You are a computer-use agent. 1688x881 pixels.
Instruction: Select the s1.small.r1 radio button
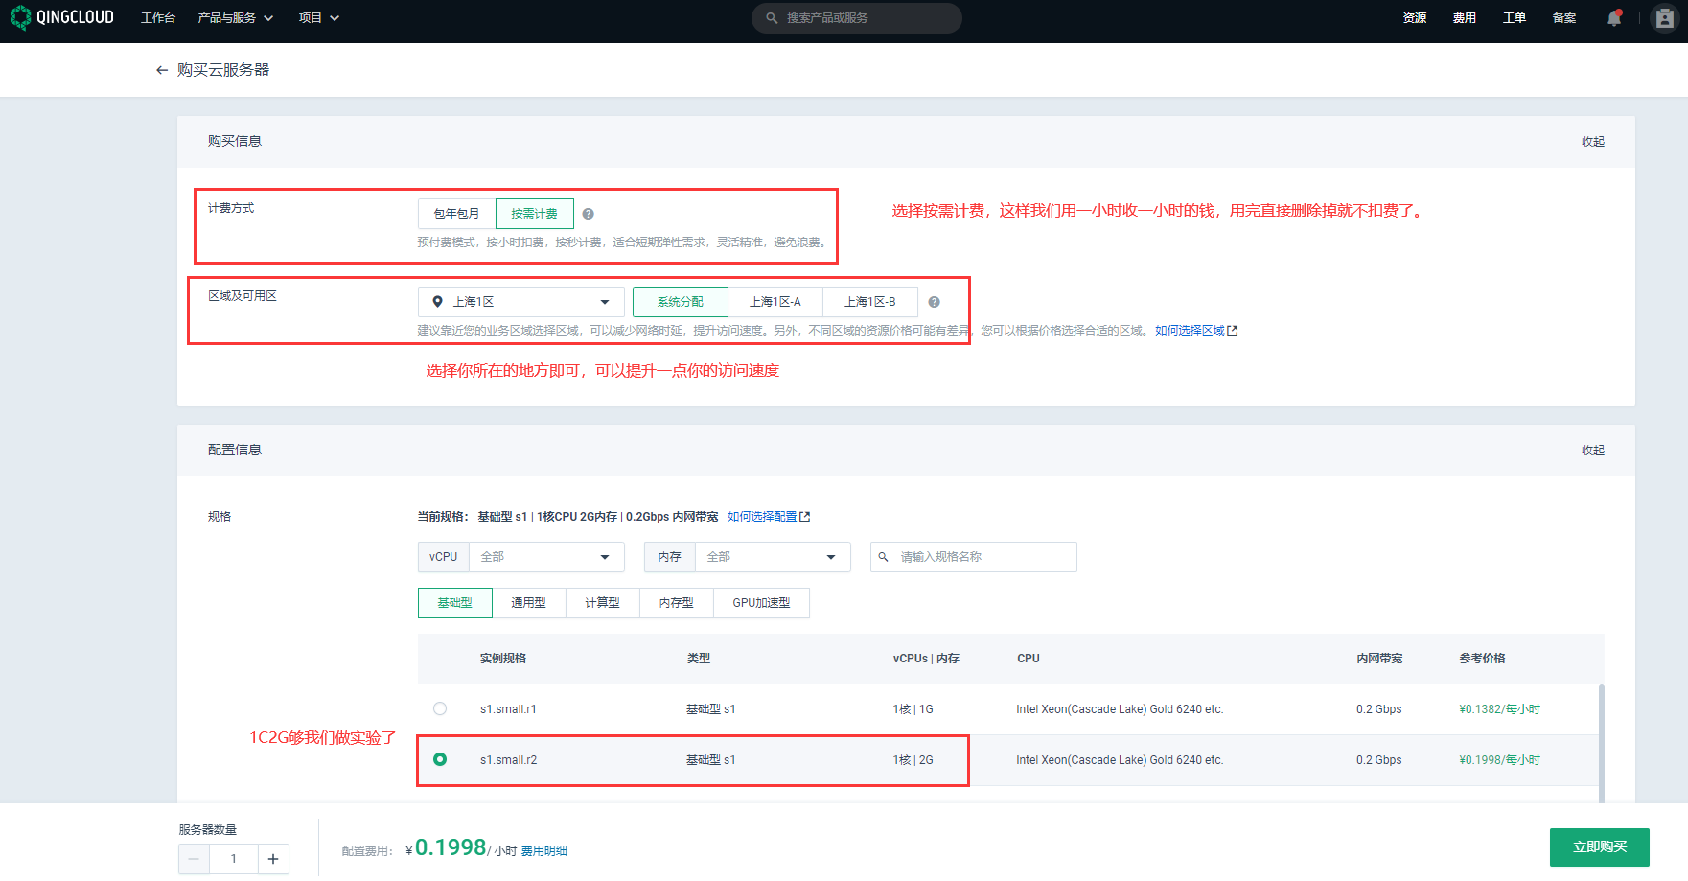[x=440, y=709]
